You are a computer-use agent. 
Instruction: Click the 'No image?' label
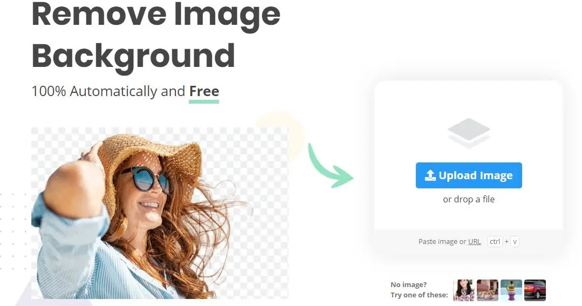pyautogui.click(x=409, y=285)
